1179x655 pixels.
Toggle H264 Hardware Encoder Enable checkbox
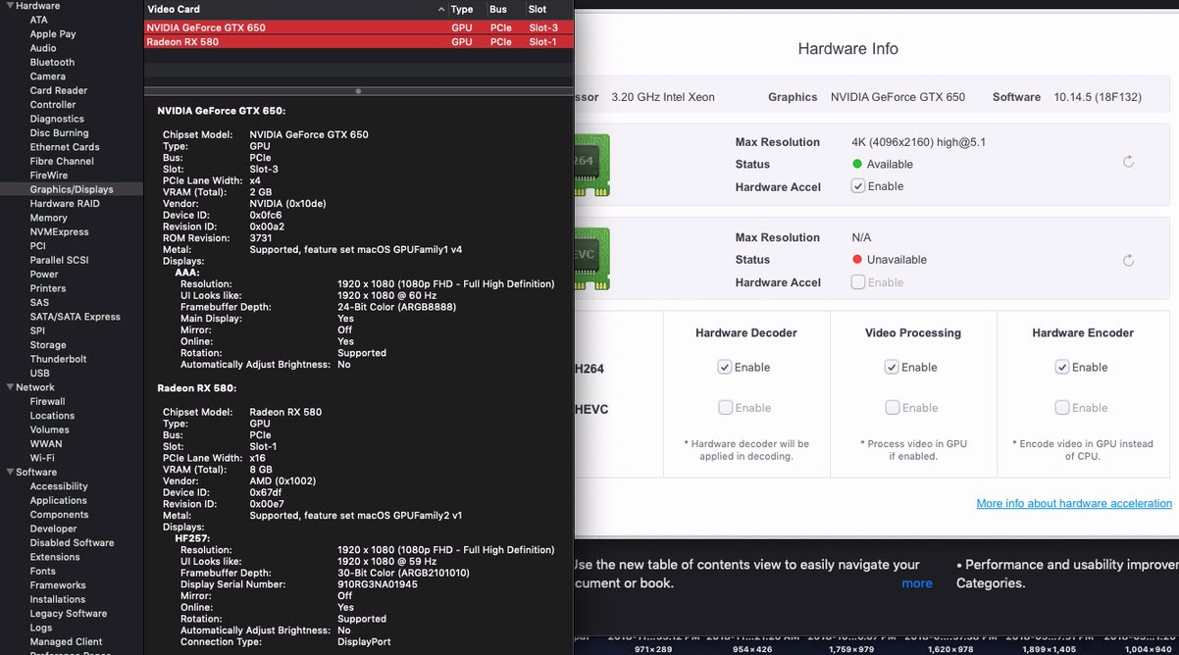pyautogui.click(x=1062, y=367)
